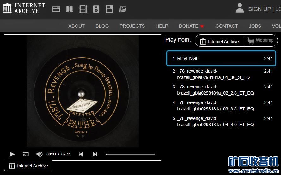Open the CONTACT menu item
The image size is (281, 175).
(227, 26)
